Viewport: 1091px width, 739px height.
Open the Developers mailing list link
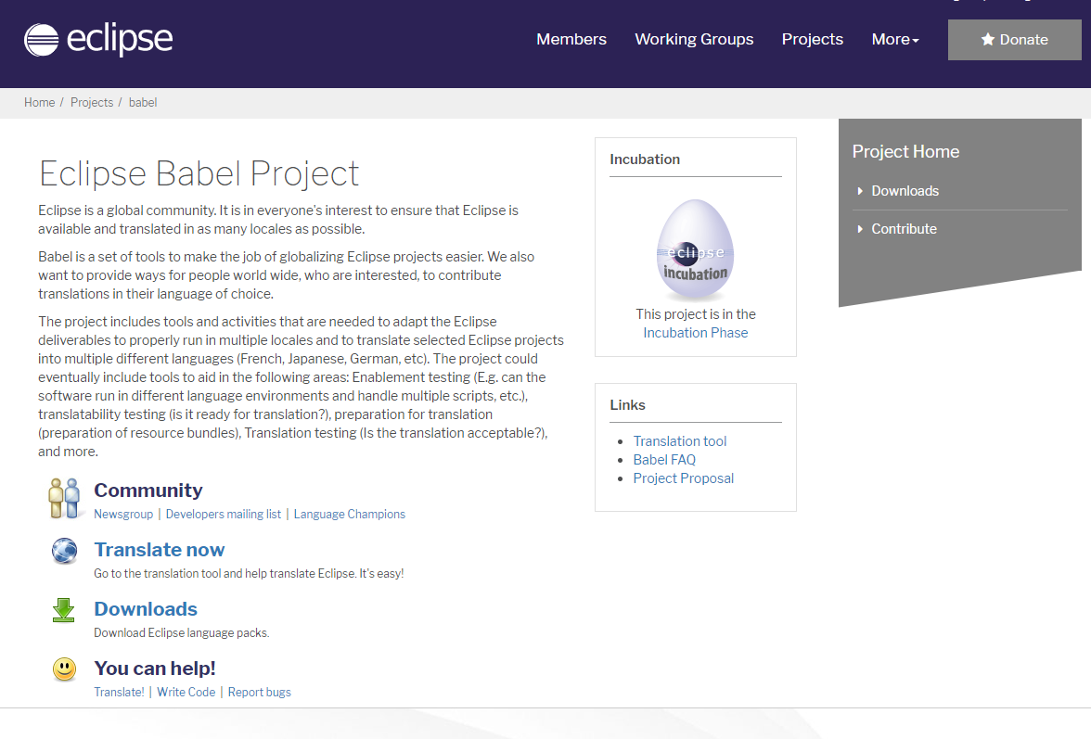coord(223,515)
